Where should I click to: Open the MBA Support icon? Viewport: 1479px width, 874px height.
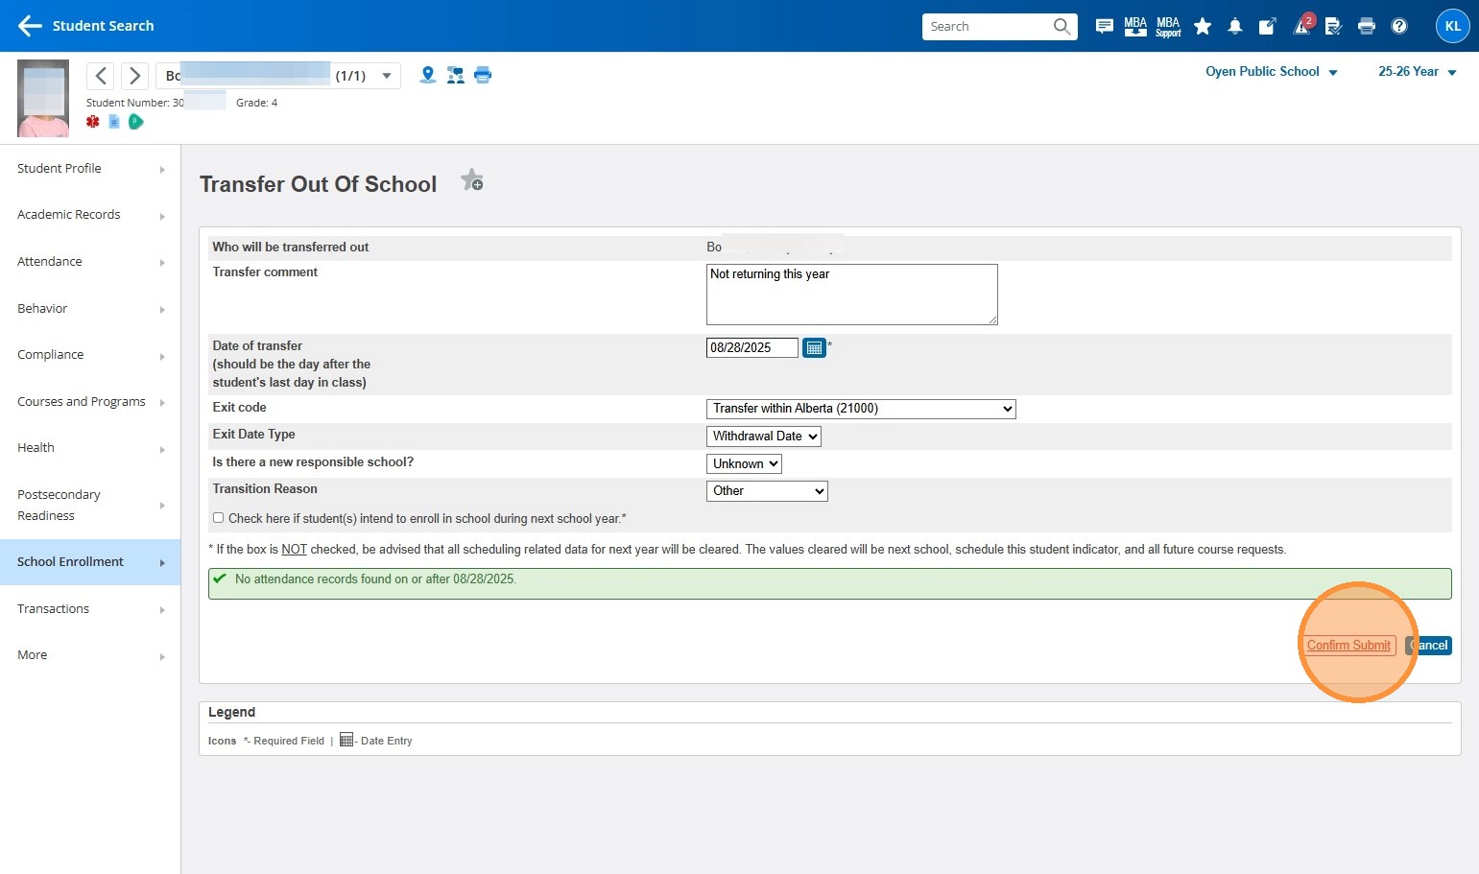point(1168,27)
